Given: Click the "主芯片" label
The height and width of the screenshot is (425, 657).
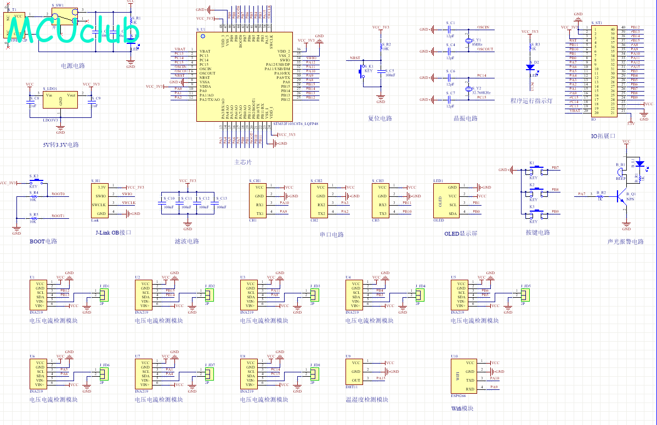Looking at the screenshot, I should point(243,162).
